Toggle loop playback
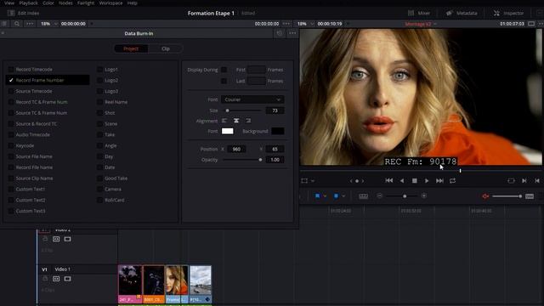 click(x=452, y=180)
